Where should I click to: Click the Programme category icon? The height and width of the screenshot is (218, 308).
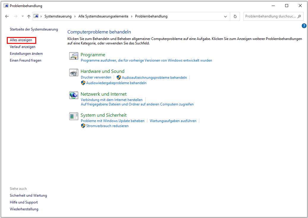(74, 56)
